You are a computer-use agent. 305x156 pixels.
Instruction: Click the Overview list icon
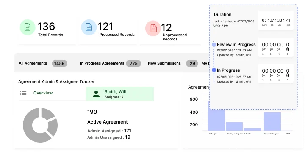click(23, 93)
